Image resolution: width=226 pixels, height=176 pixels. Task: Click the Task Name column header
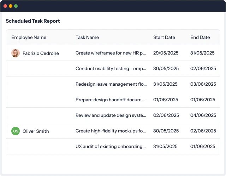click(87, 38)
